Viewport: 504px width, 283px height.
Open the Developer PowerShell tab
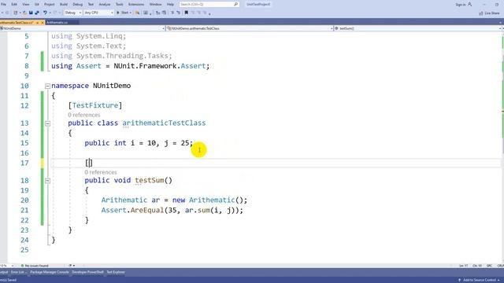[x=87, y=273]
